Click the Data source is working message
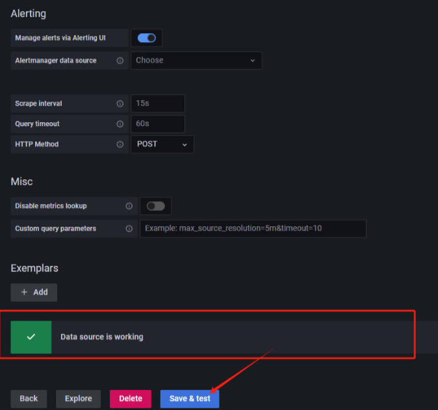 [101, 337]
